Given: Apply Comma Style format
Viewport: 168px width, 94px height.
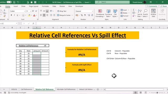Looking at the screenshot, I should 85,15.
